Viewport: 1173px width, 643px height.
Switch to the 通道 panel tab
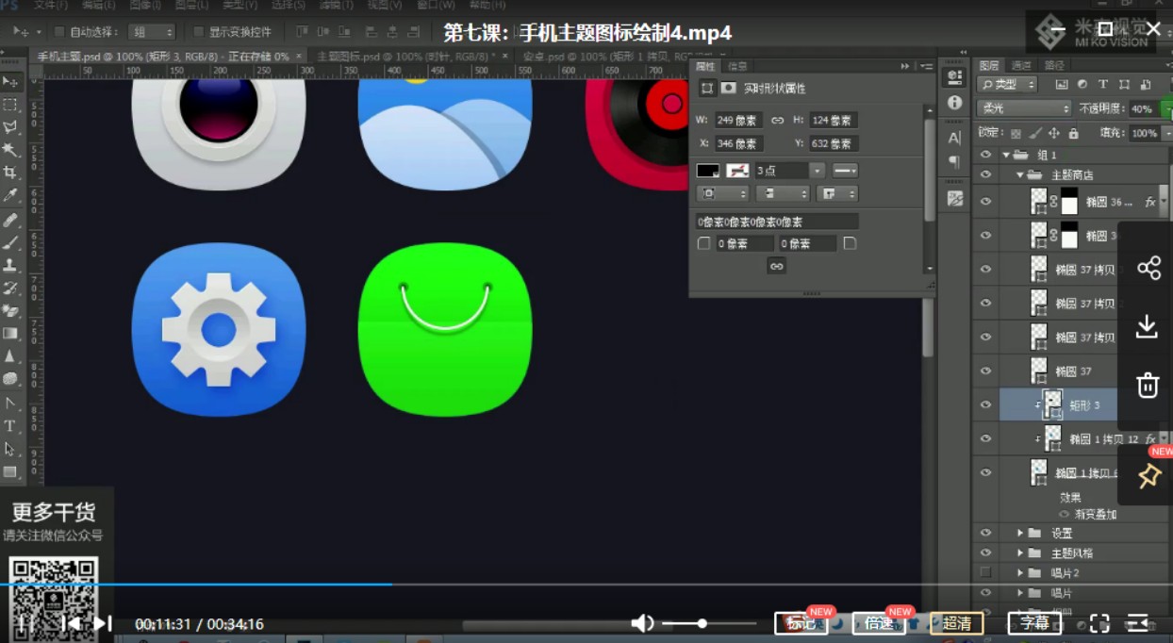[x=1021, y=65]
